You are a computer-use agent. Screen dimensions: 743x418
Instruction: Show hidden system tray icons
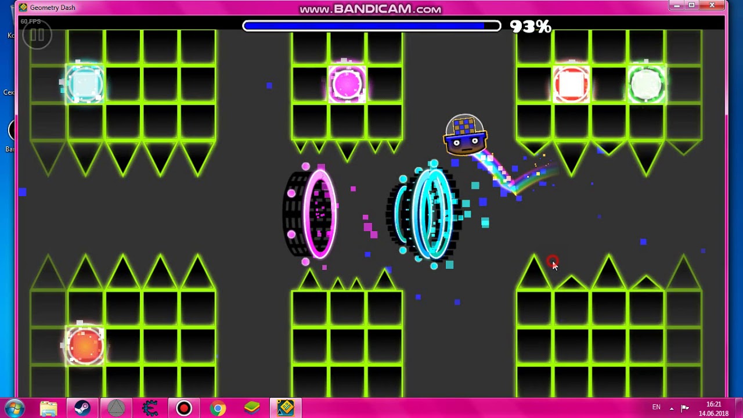tap(672, 408)
